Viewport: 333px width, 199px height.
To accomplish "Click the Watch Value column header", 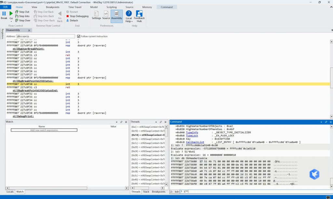I will (113, 126).
